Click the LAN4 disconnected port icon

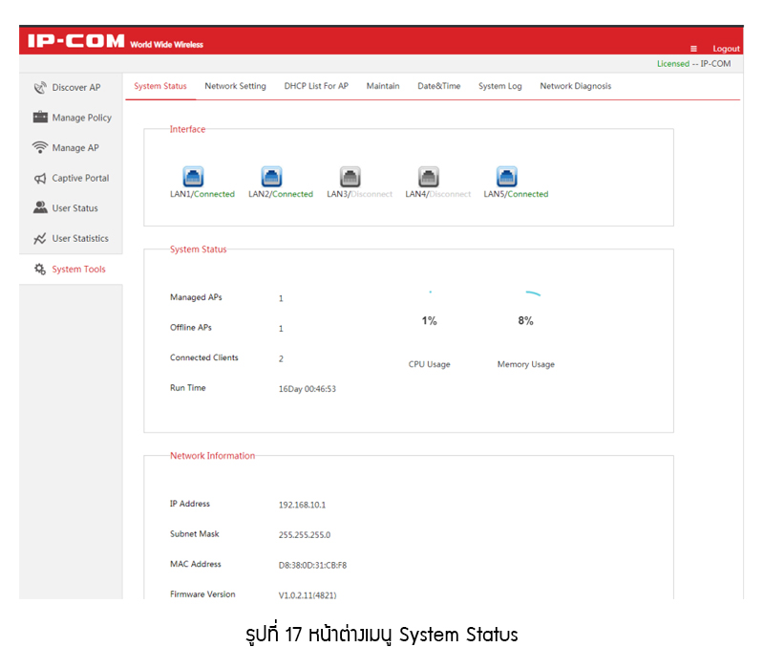coord(428,177)
